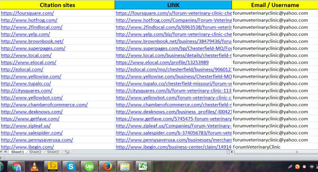Open the salespider.com/b-374056783 listing link
The image size is (318, 172).
tap(173, 133)
